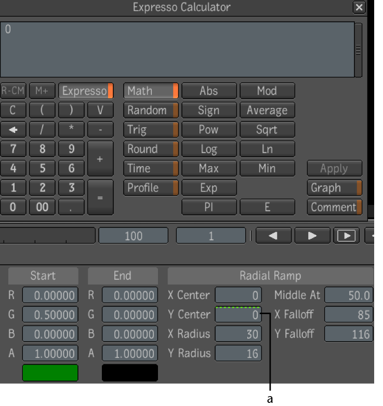Image resolution: width=383 pixels, height=406 pixels.
Task: Insert the Pow function
Action: tap(209, 129)
